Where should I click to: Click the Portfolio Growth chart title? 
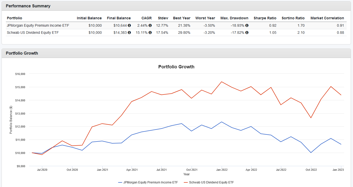tap(176, 67)
